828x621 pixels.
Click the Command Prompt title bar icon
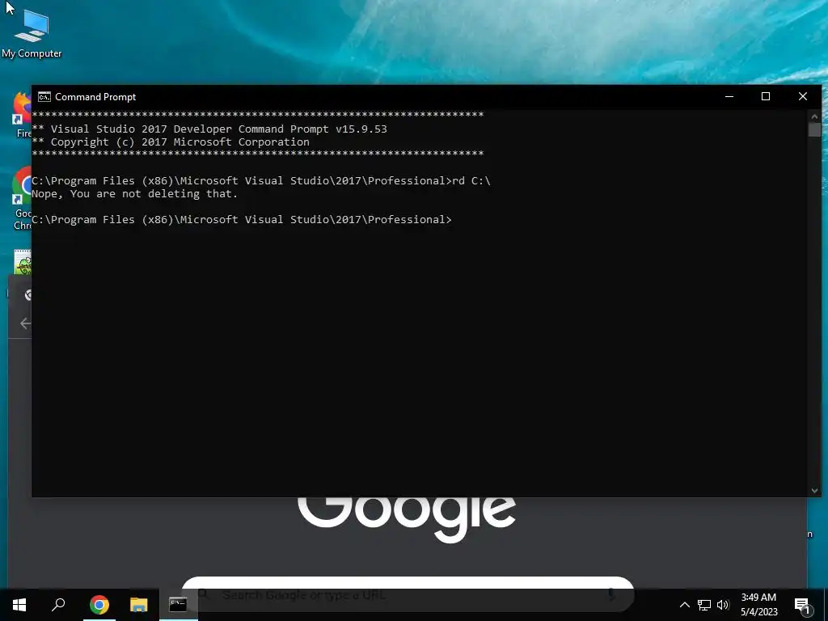44,97
